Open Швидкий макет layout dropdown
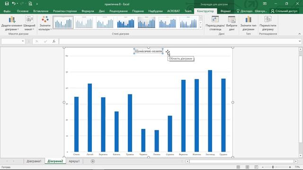 point(29,24)
